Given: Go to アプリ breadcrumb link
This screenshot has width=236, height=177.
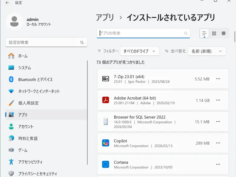Looking at the screenshot, I should [x=105, y=17].
